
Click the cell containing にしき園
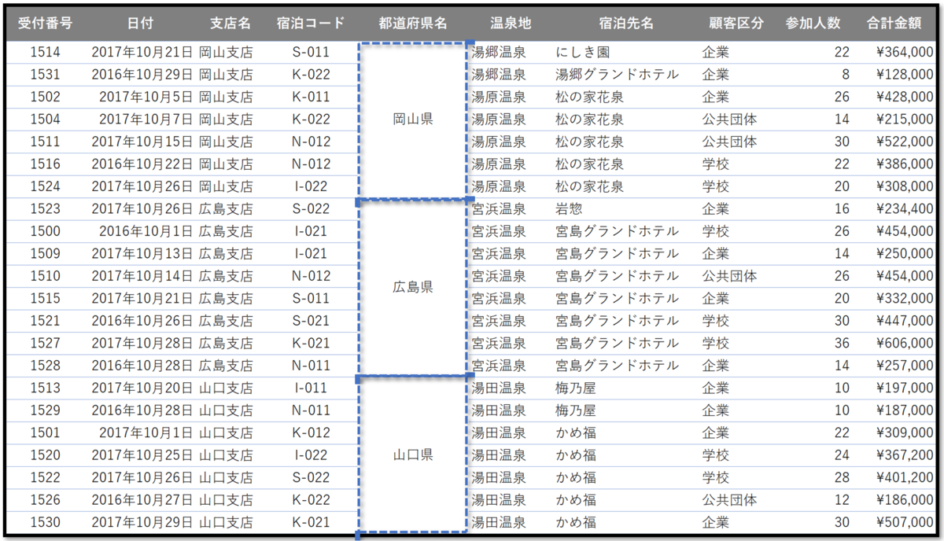coord(582,52)
